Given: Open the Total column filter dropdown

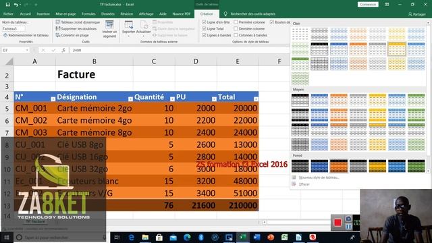Looking at the screenshot, I should 256,99.
